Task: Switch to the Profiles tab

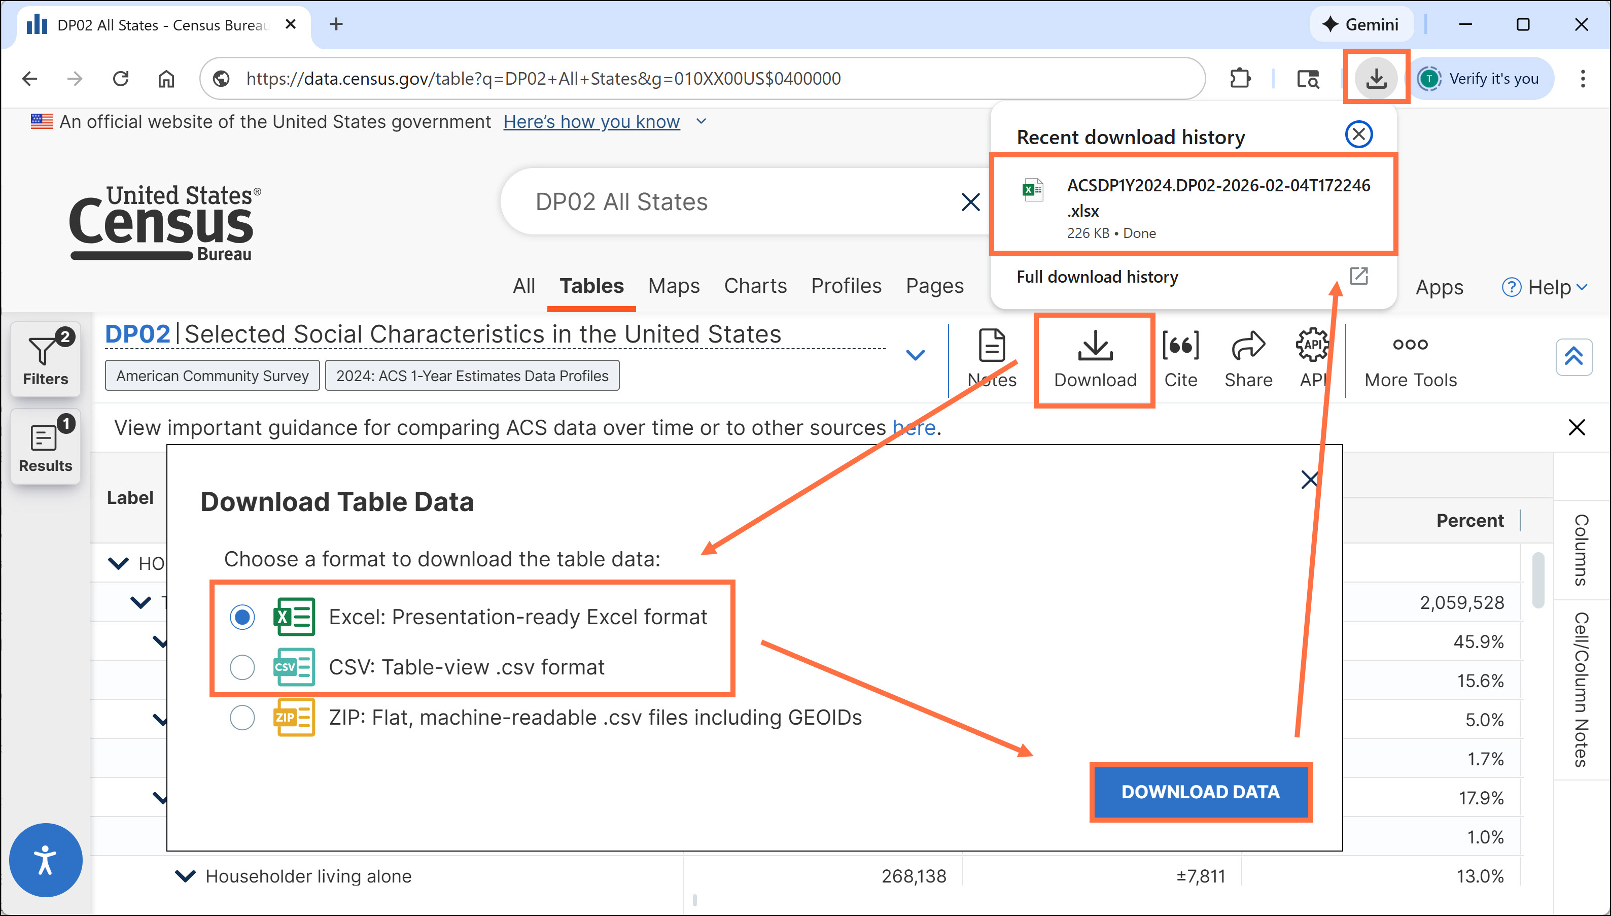Action: 846,286
